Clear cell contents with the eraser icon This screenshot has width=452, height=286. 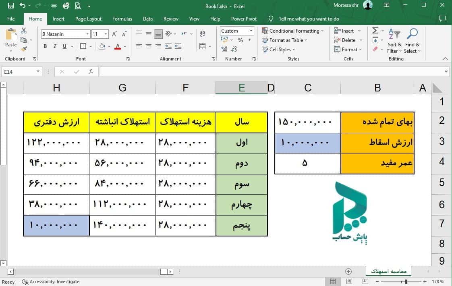(375, 49)
